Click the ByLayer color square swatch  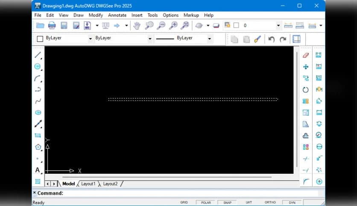click(40, 39)
